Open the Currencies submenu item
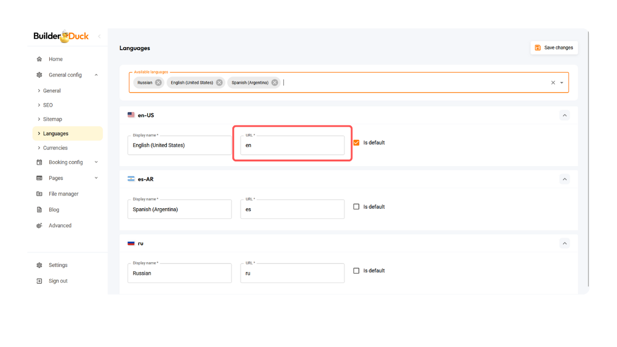617x347 pixels. [55, 148]
